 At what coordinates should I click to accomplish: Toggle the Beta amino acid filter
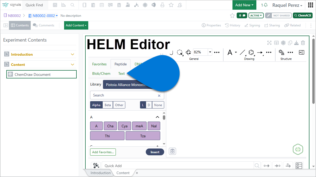(108, 105)
